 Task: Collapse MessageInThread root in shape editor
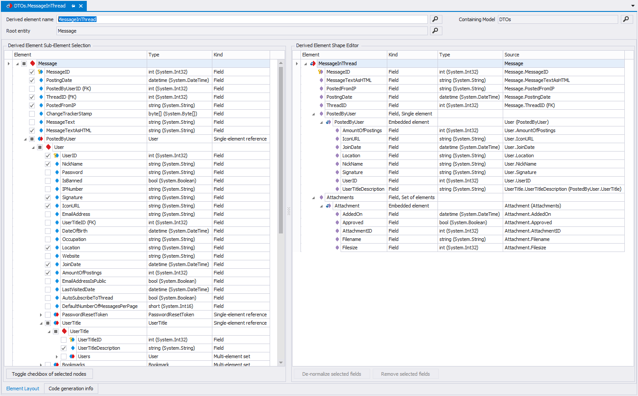pyautogui.click(x=305, y=64)
